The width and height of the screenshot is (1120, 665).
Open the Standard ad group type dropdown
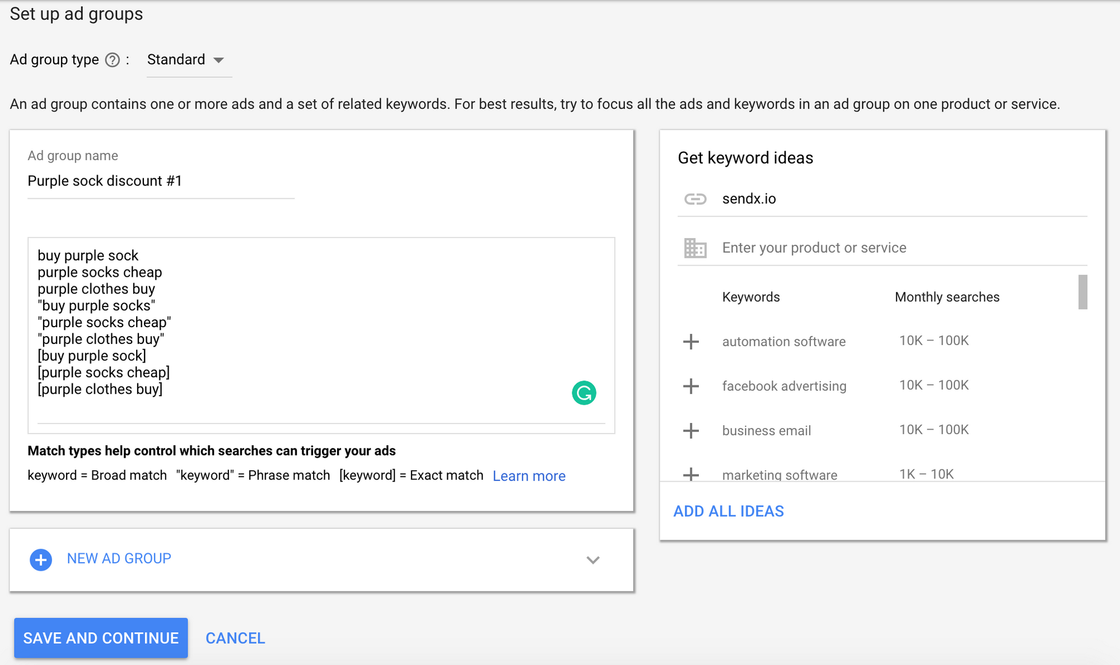[x=185, y=60]
